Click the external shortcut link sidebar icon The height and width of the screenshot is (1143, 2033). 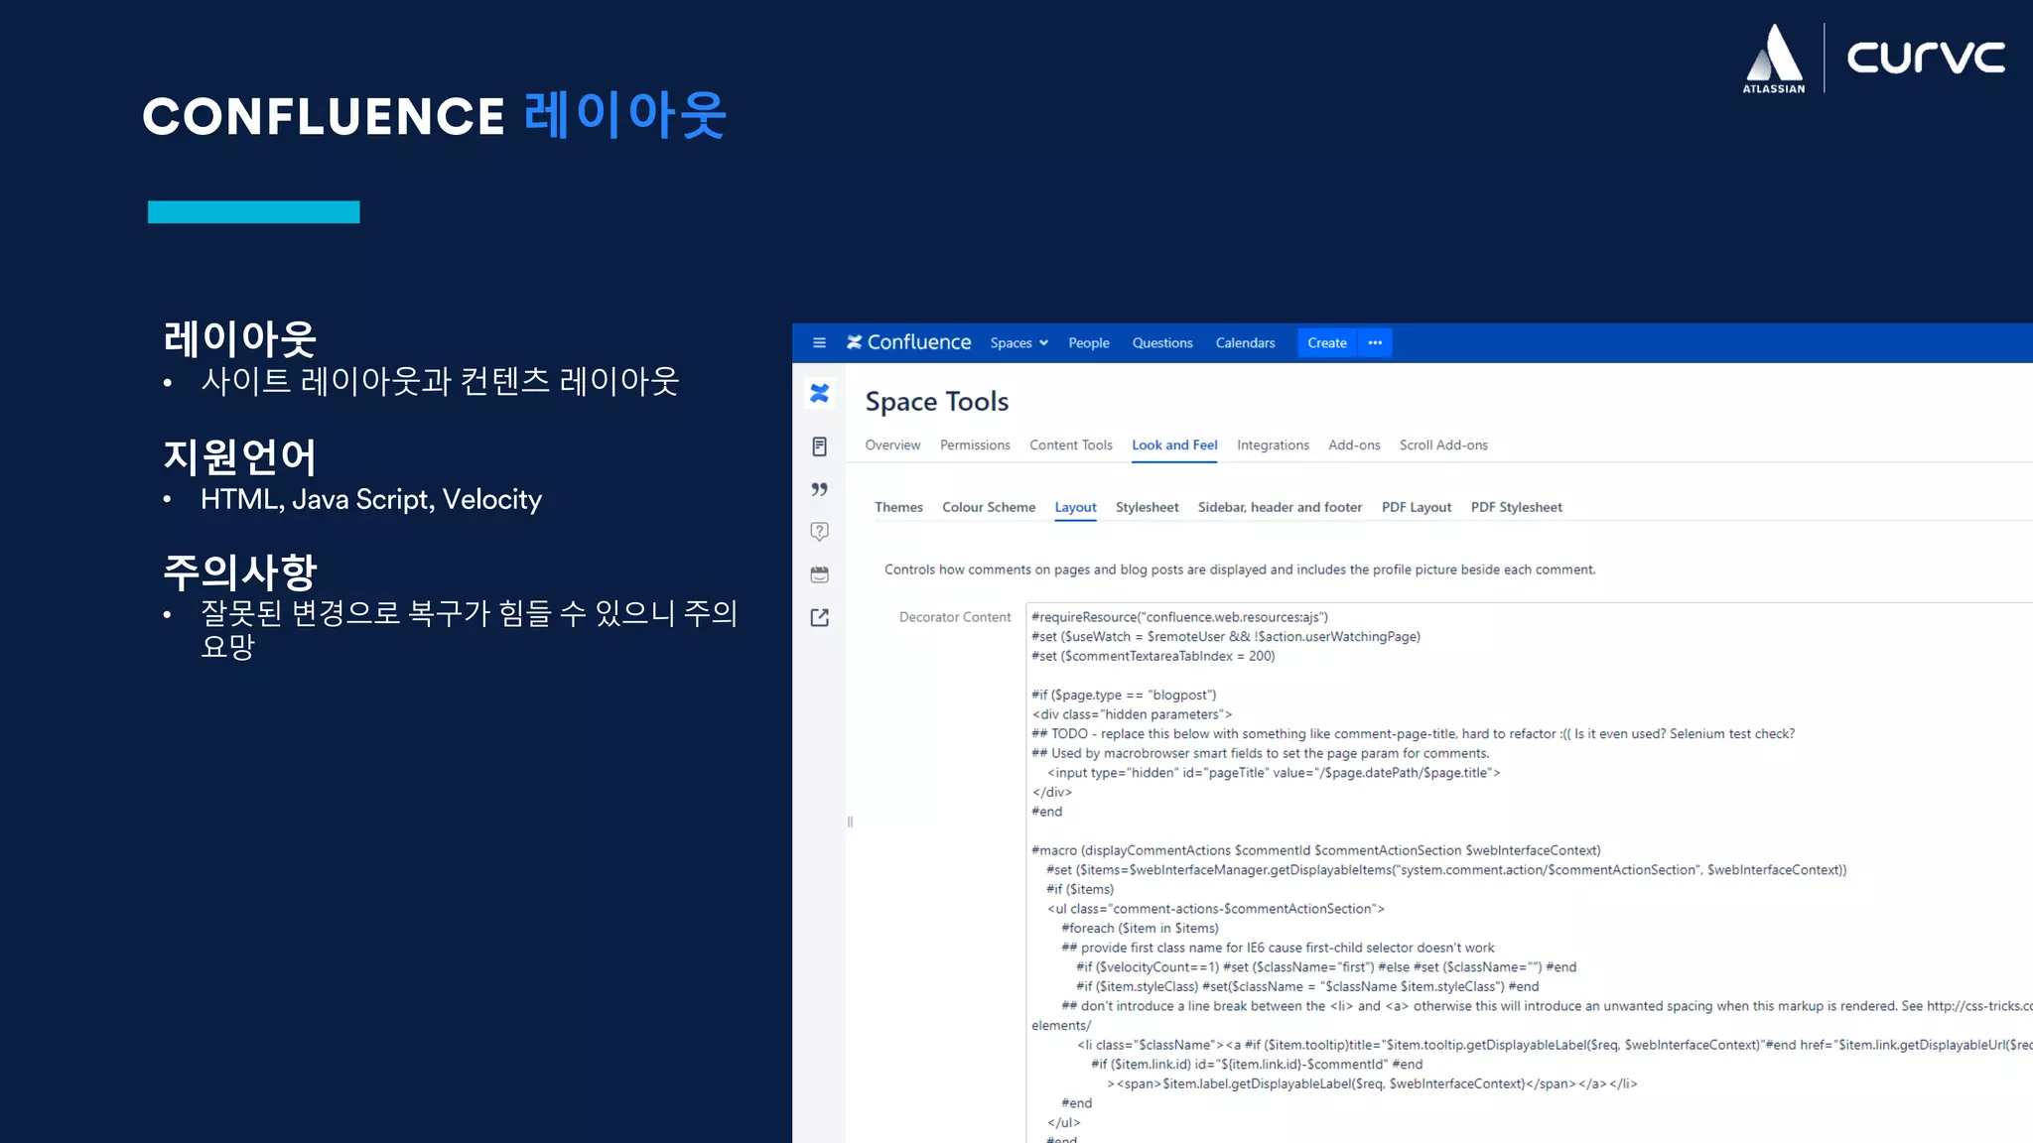click(x=819, y=617)
